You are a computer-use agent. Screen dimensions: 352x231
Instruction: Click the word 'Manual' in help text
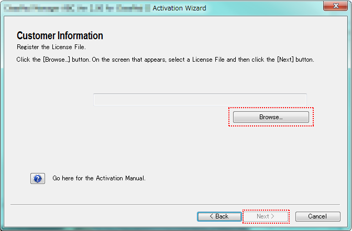(x=133, y=178)
